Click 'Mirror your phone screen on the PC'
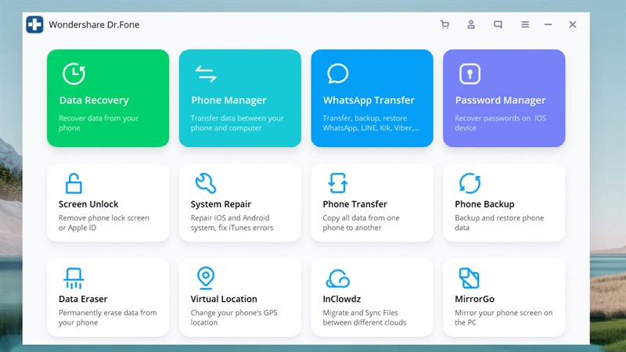626x352 pixels. tap(504, 318)
